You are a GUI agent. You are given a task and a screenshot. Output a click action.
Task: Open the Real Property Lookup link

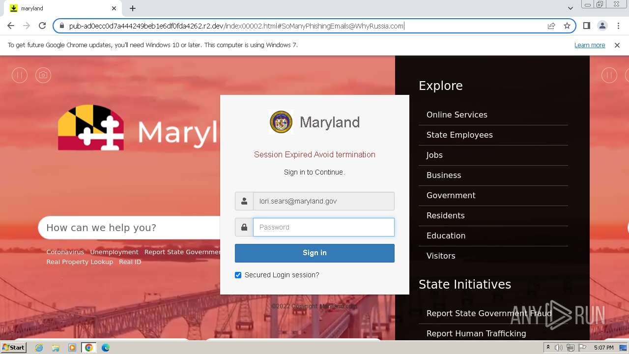(80, 262)
